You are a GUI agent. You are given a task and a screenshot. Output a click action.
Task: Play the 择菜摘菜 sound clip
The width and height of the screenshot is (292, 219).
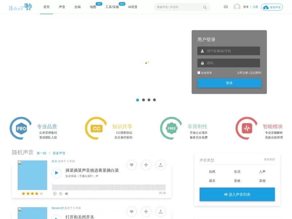[56, 172]
